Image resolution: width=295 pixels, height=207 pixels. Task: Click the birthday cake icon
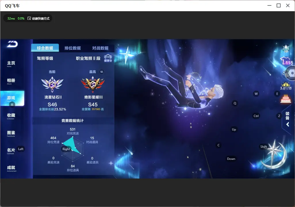pos(286,99)
